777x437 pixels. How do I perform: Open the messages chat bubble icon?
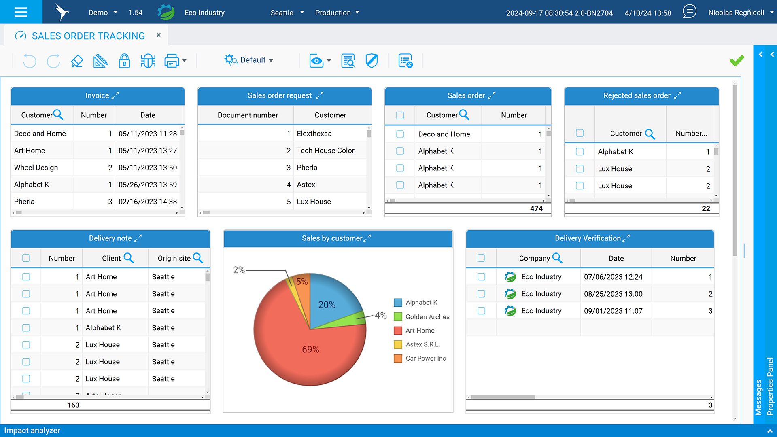point(689,12)
